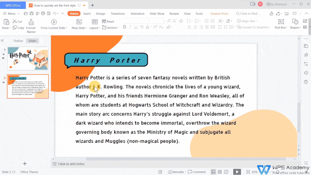311x175 pixels.
Task: Open the Align Text dropdown
Action: 247,21
